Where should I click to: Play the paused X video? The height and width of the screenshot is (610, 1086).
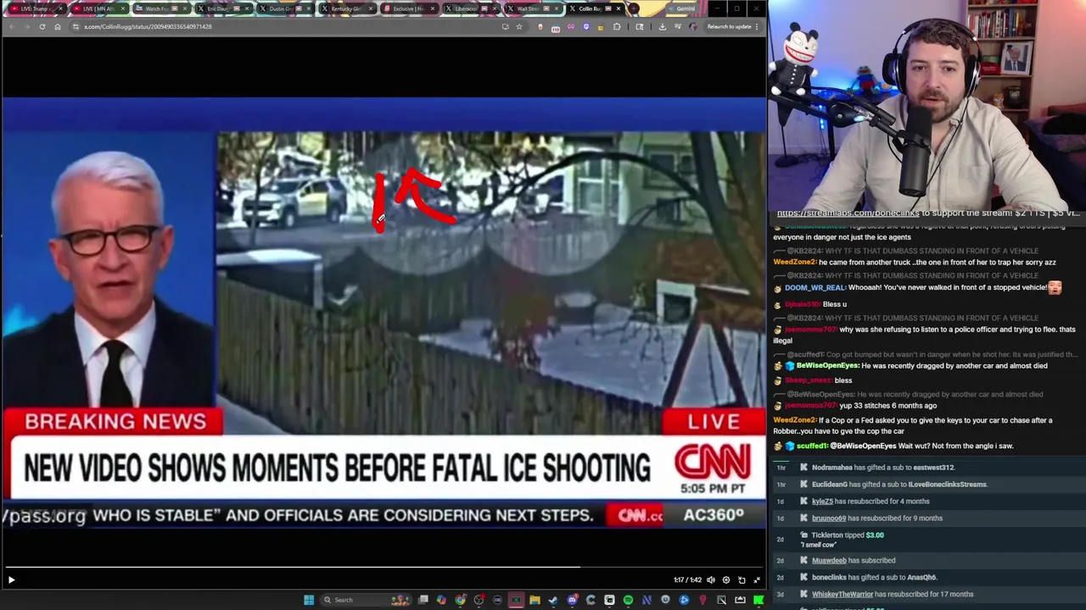coord(11,580)
